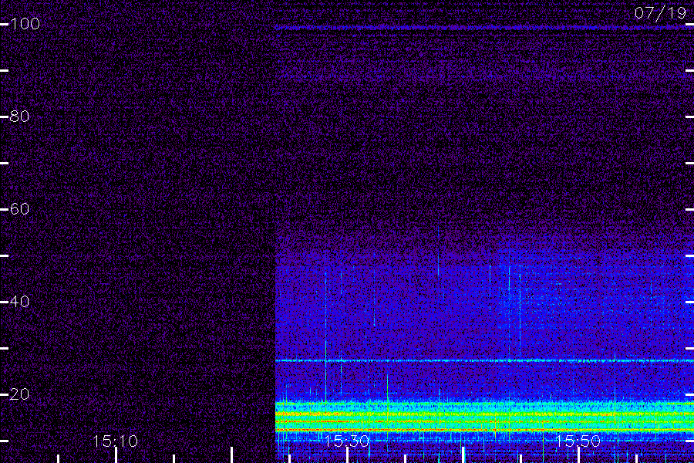Screen dimensions: 694x463
Task: Click the 40 frequency axis label
Action: click(19, 302)
